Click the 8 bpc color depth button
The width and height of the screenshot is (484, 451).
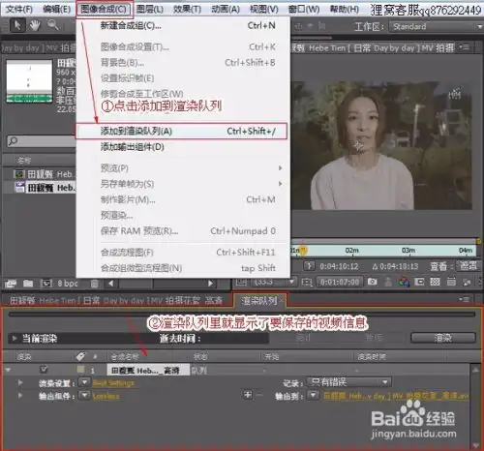click(x=68, y=284)
